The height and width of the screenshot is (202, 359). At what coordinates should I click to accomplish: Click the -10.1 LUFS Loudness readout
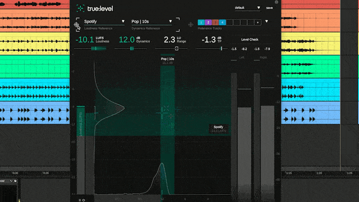92,39
